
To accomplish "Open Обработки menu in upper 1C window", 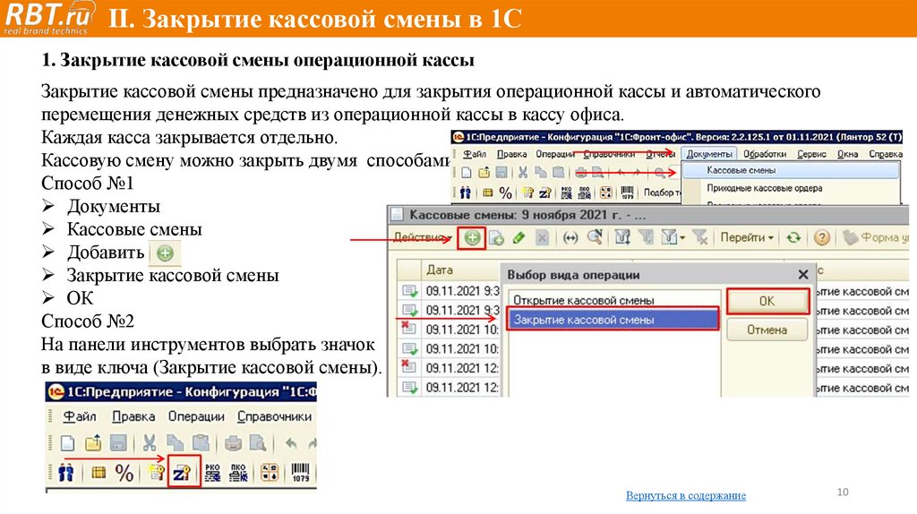I will pyautogui.click(x=765, y=154).
